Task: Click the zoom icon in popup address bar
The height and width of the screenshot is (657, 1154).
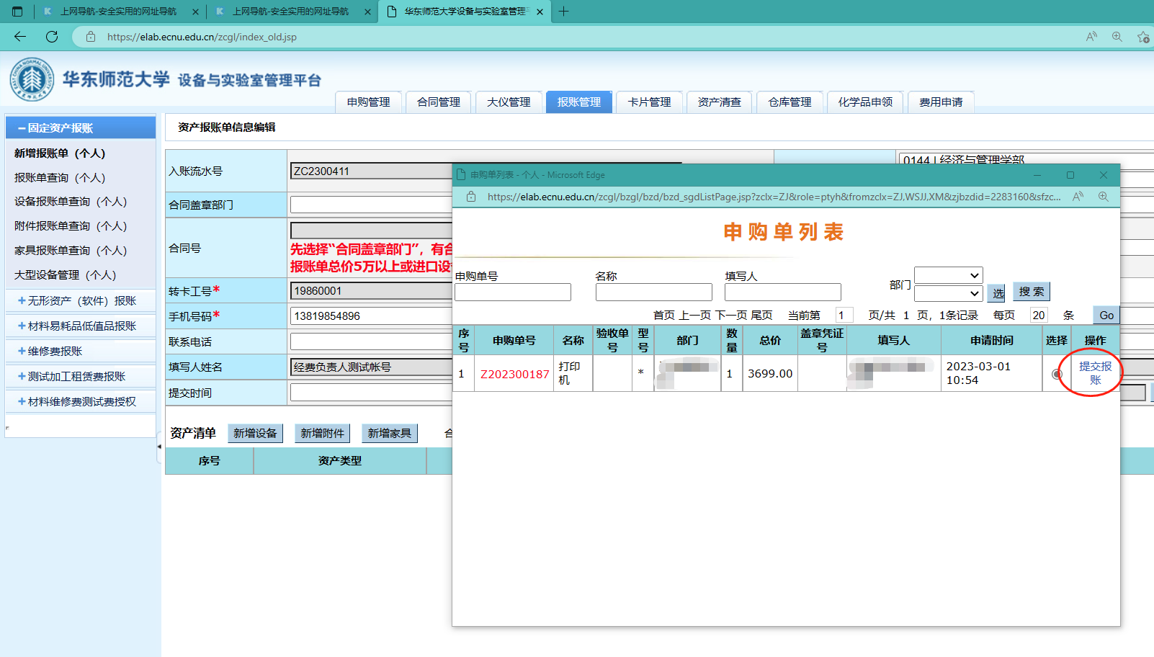Action: pyautogui.click(x=1103, y=197)
